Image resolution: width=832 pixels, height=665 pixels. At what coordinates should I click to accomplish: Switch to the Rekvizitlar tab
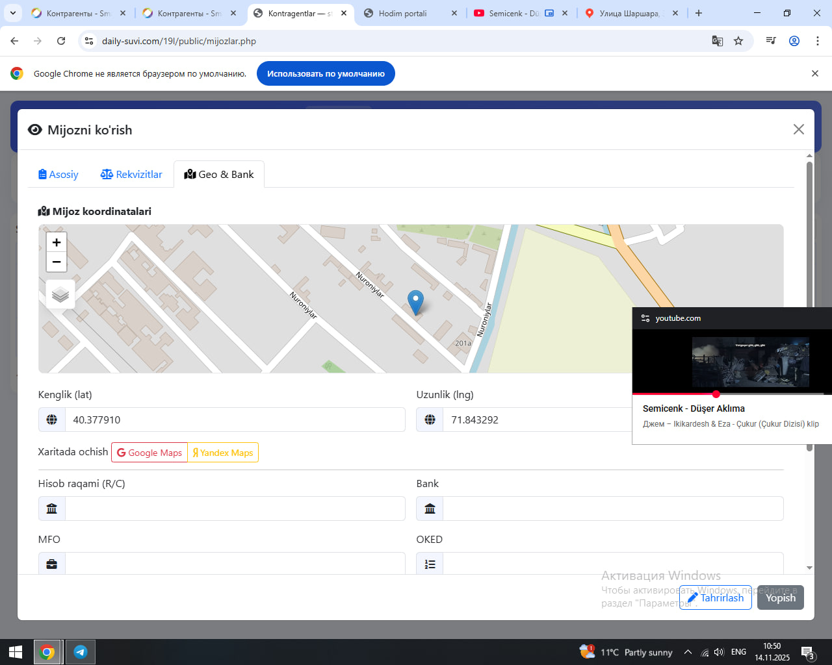click(x=131, y=174)
